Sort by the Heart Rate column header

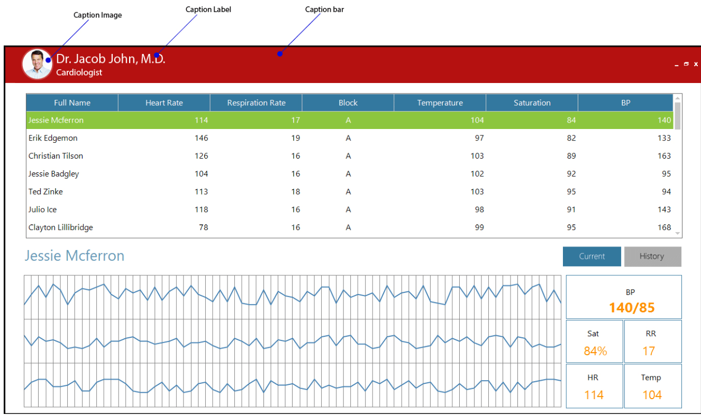pos(164,103)
